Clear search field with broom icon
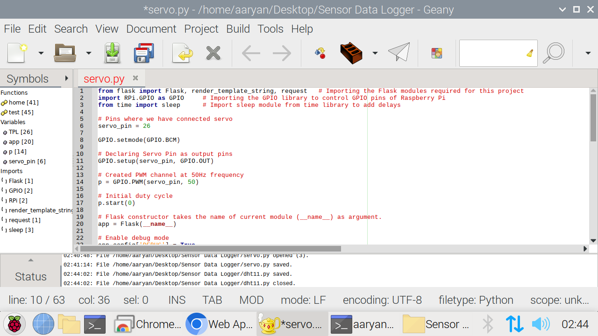 tap(530, 53)
